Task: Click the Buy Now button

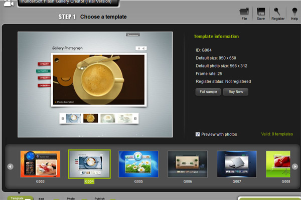Action: coord(236,91)
